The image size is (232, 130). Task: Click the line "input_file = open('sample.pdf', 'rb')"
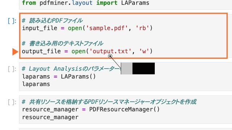[x=87, y=28]
